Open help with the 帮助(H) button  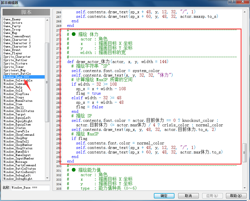(236, 196)
